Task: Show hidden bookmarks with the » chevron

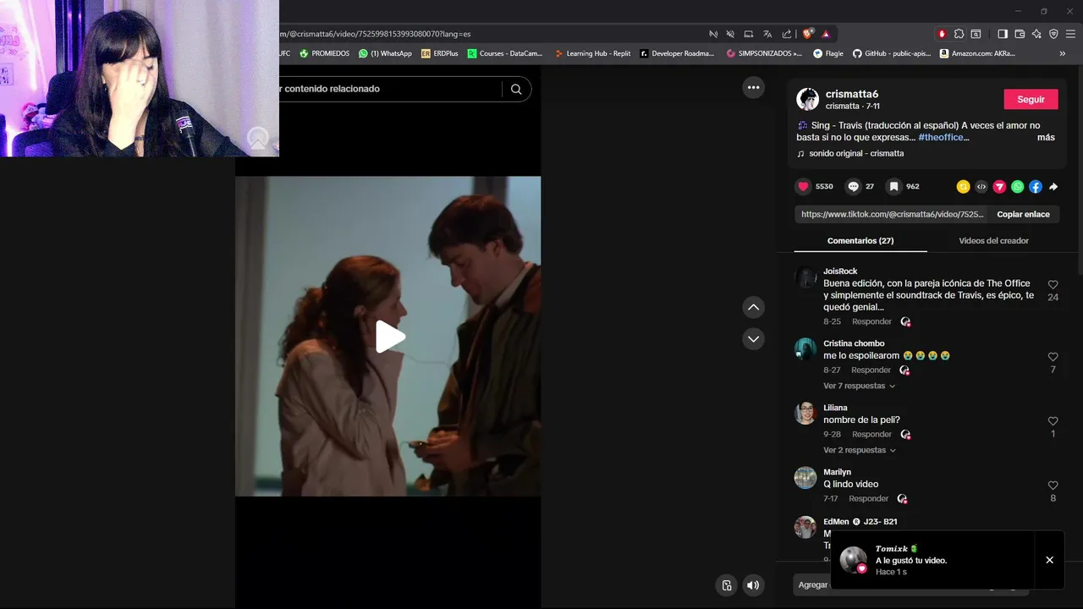Action: point(1063,53)
